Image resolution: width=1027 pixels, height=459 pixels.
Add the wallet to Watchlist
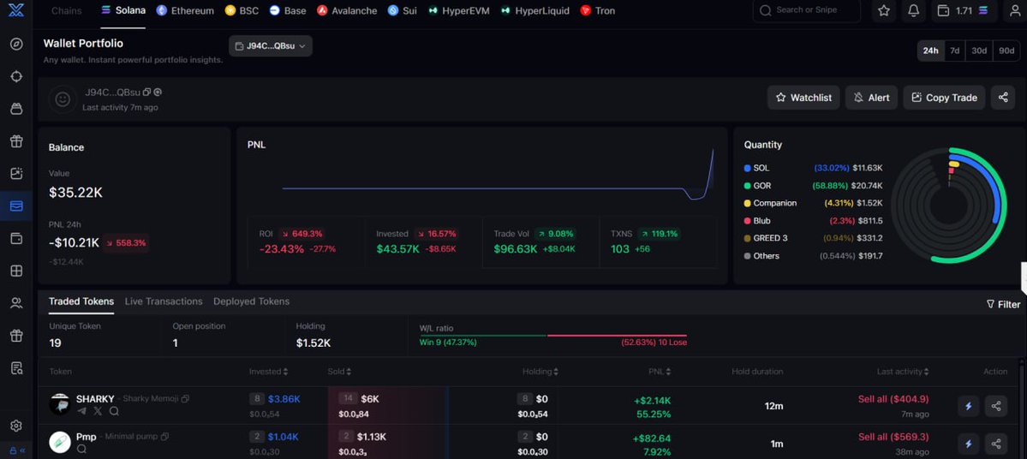pyautogui.click(x=803, y=98)
